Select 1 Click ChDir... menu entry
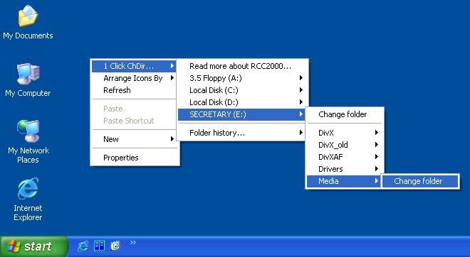The width and height of the screenshot is (470, 257). [x=134, y=66]
